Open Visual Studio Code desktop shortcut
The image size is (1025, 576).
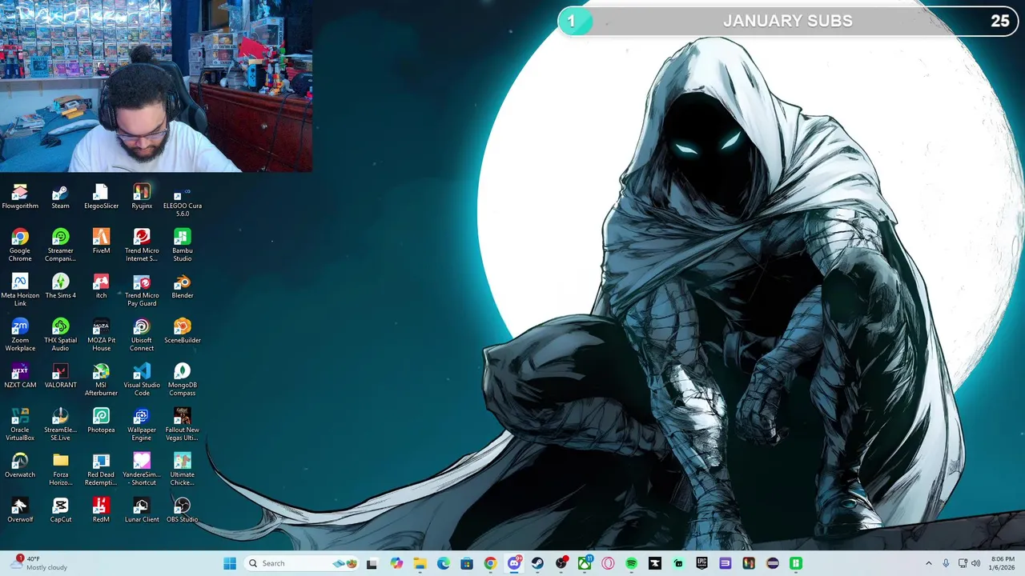[142, 380]
